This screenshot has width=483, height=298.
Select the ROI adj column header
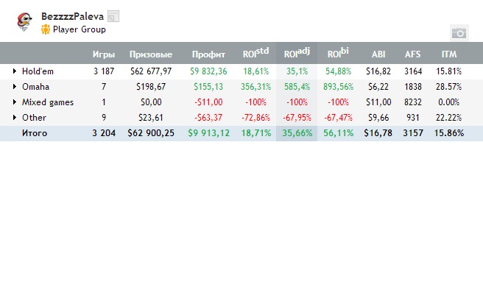pos(297,53)
